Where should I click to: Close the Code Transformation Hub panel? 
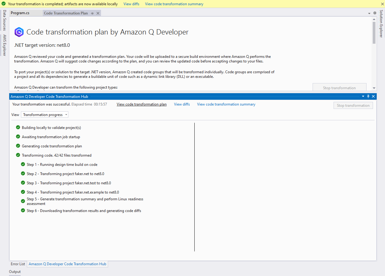(373, 96)
